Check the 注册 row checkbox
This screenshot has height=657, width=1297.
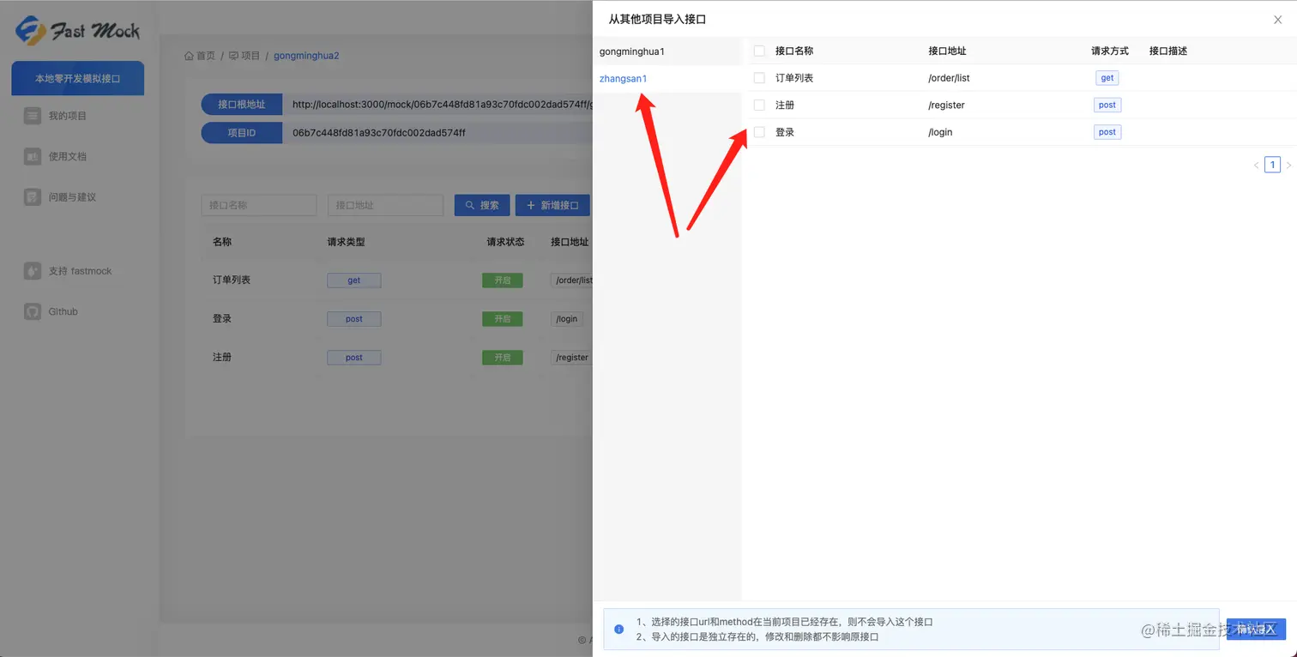759,105
